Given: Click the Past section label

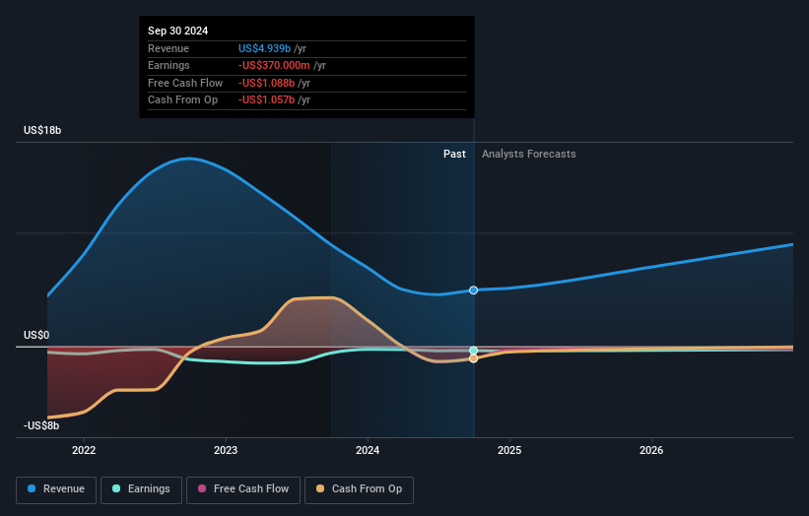Looking at the screenshot, I should 454,154.
